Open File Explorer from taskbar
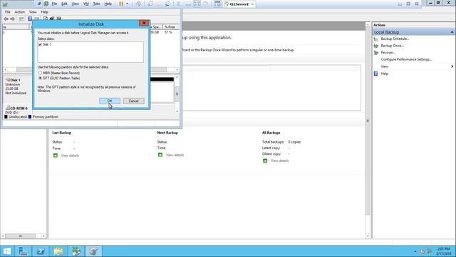 [x=58, y=251]
